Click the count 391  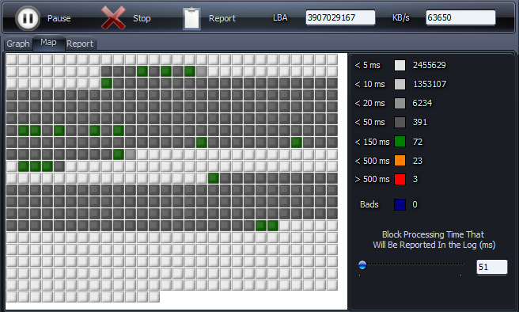(419, 122)
